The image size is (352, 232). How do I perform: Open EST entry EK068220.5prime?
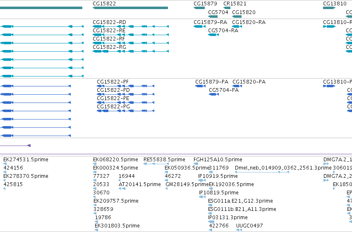point(115,160)
